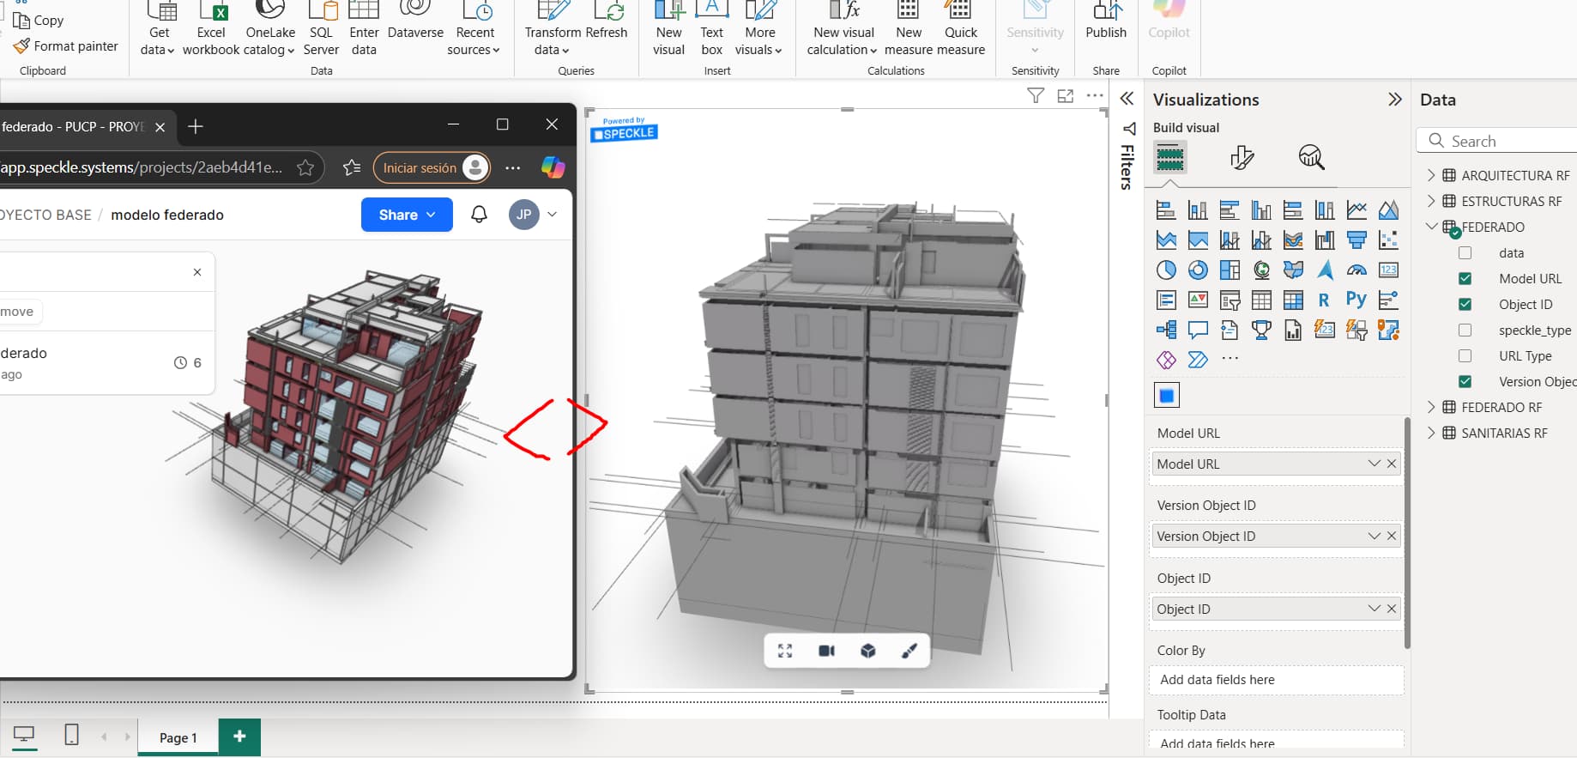Open the Page 1 tab
Viewport: 1577px width, 758px height.
(178, 737)
